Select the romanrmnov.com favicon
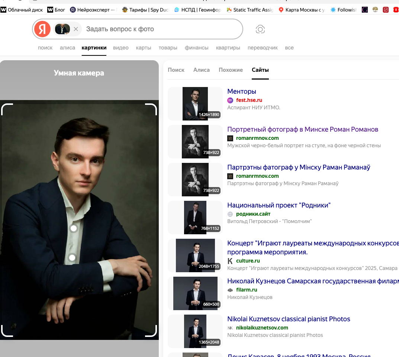This screenshot has height=357, width=399. tap(230, 138)
